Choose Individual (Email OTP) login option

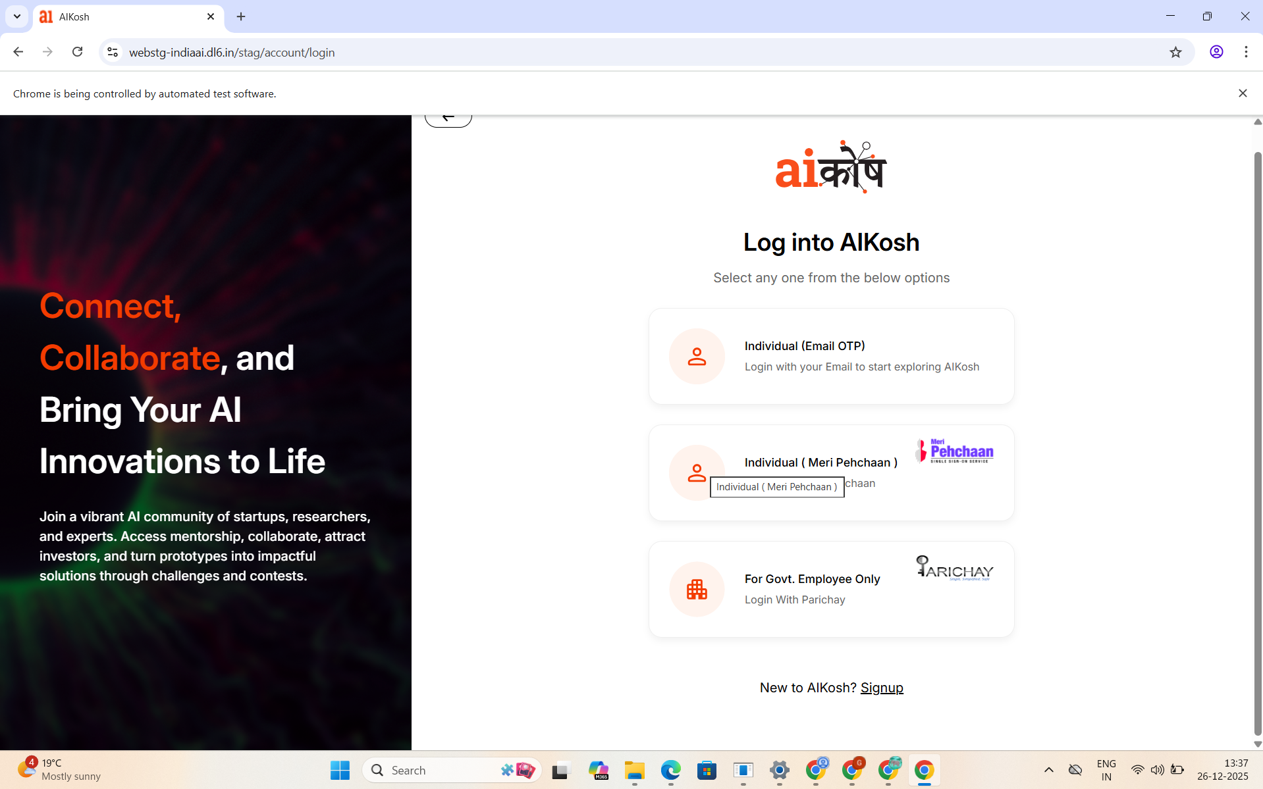coord(831,356)
